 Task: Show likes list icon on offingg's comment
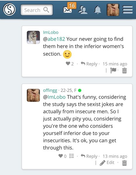72,156
